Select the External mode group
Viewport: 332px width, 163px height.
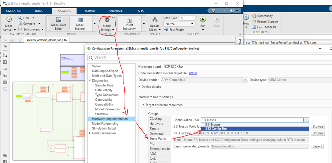160,149
